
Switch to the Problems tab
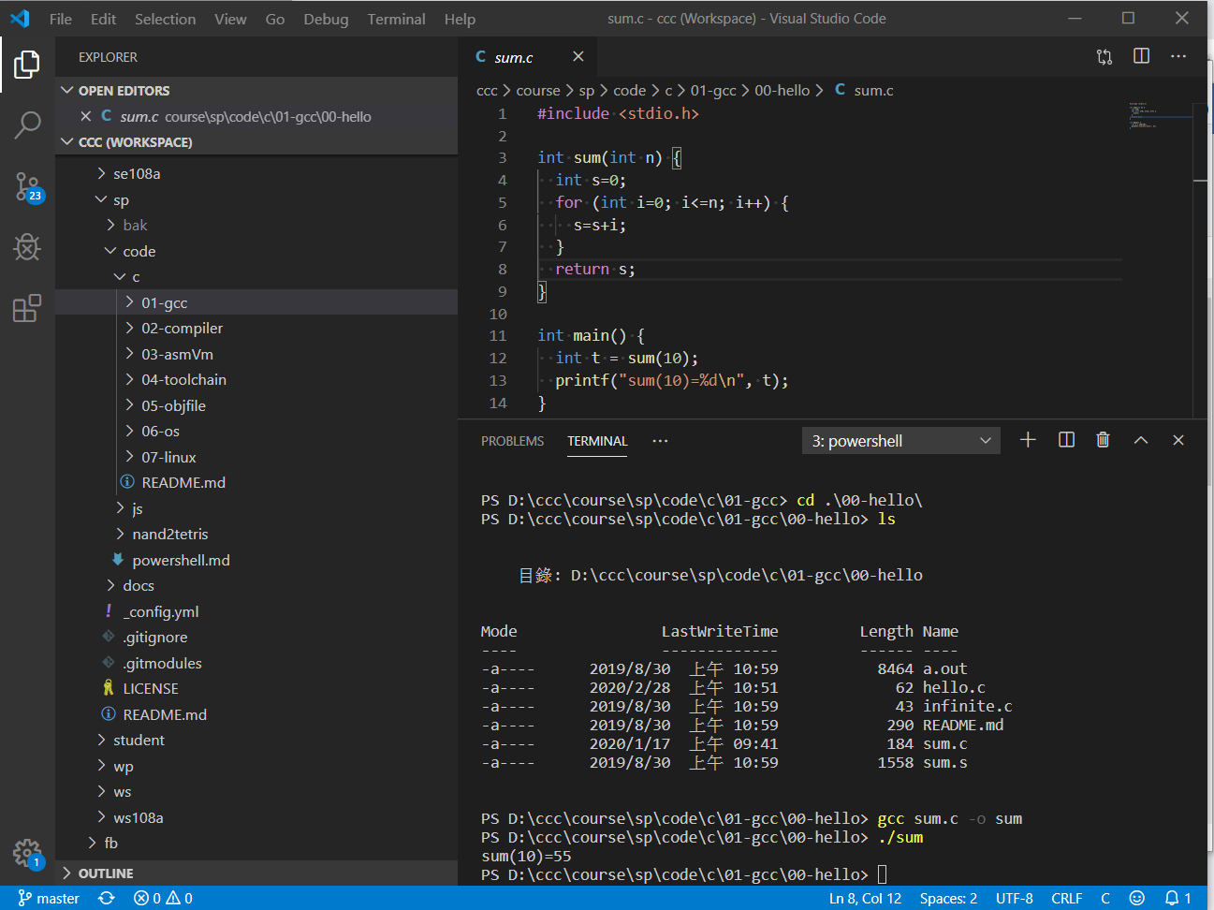coord(512,441)
